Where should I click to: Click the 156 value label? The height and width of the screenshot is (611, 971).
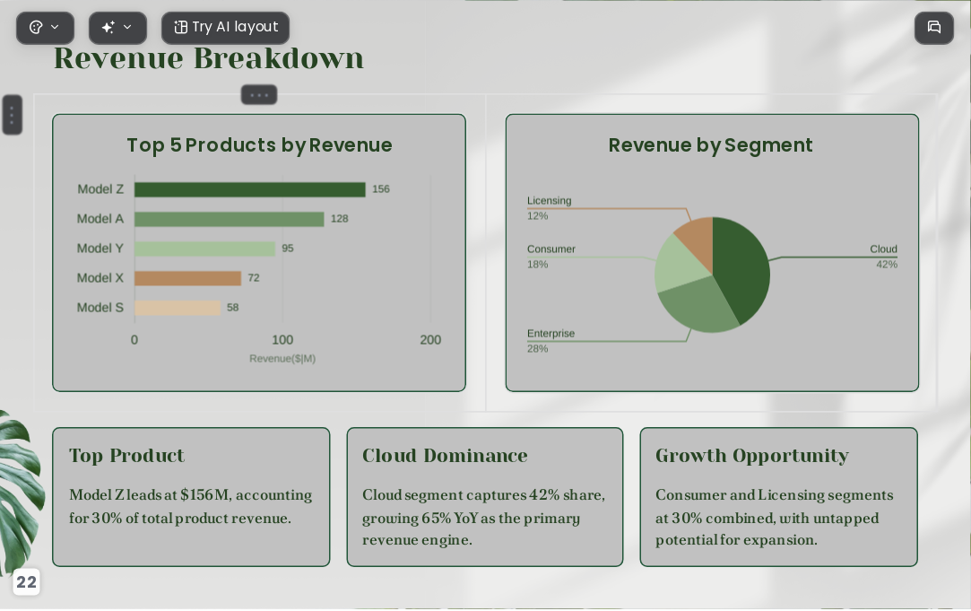point(381,189)
